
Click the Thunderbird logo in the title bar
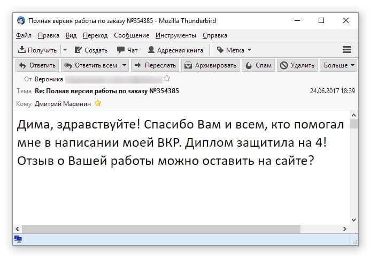(x=21, y=21)
